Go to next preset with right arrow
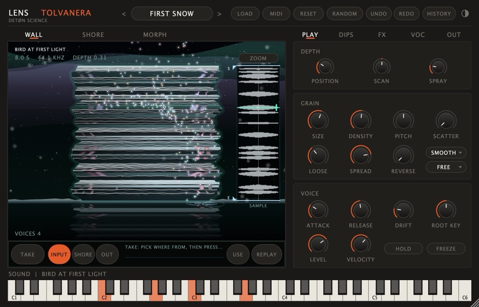This screenshot has width=479, height=307. [219, 14]
